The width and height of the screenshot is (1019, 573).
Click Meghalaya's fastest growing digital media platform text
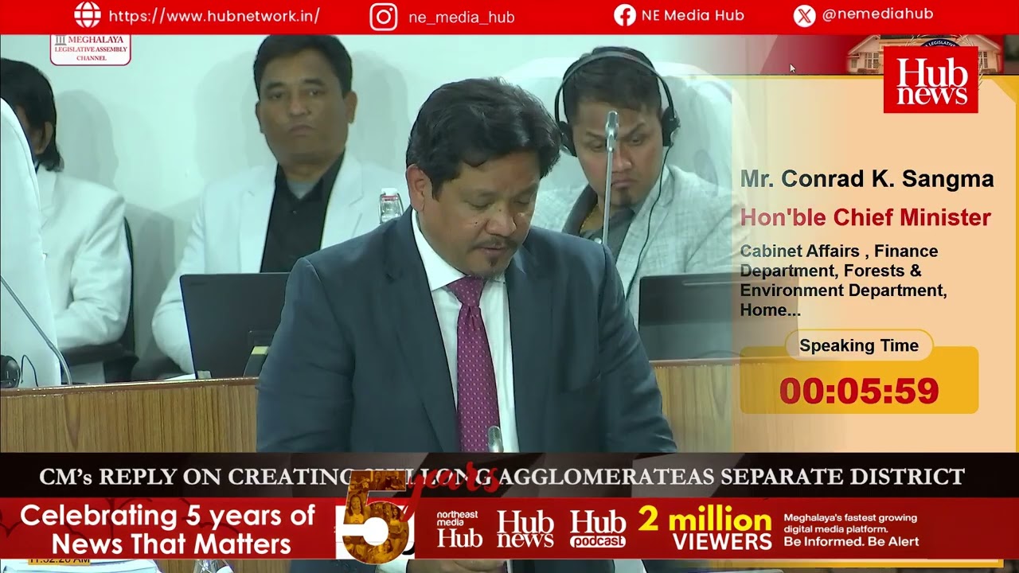pos(851,529)
